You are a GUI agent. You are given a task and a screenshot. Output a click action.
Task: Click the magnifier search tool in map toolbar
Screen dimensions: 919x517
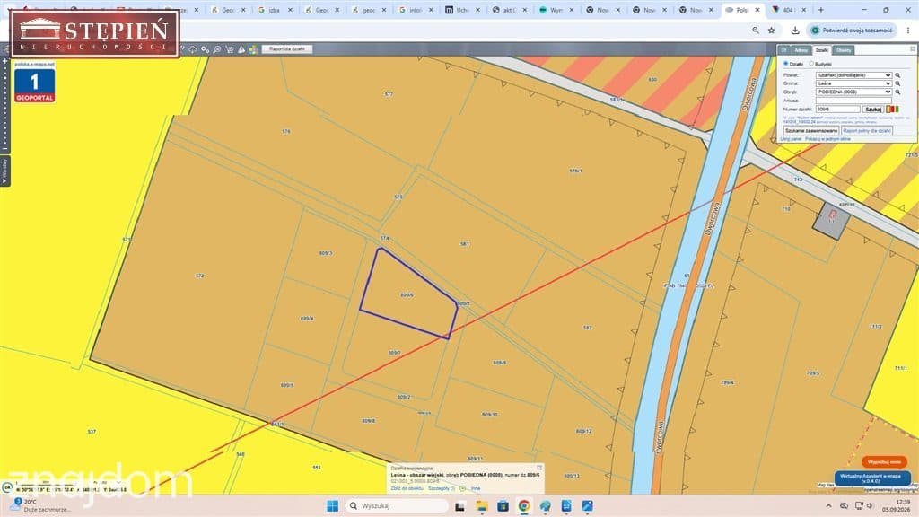coord(217,50)
